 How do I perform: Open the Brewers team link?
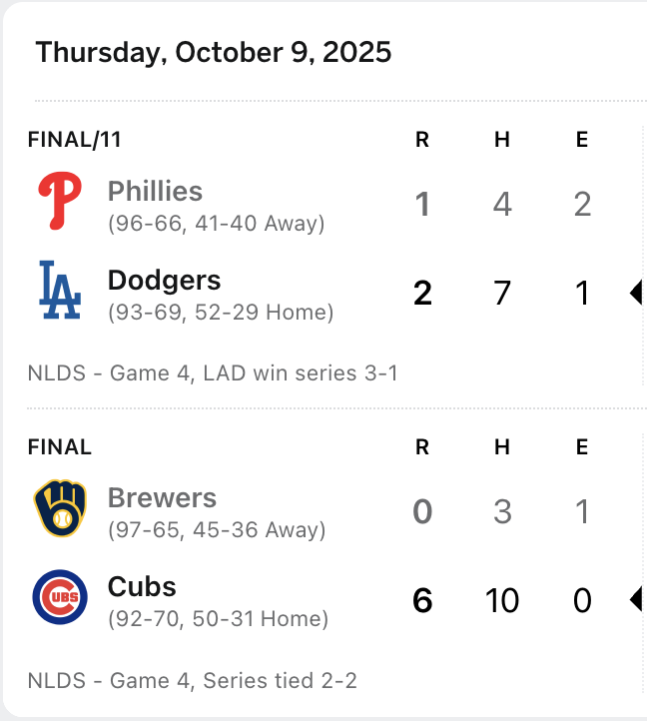(x=162, y=497)
